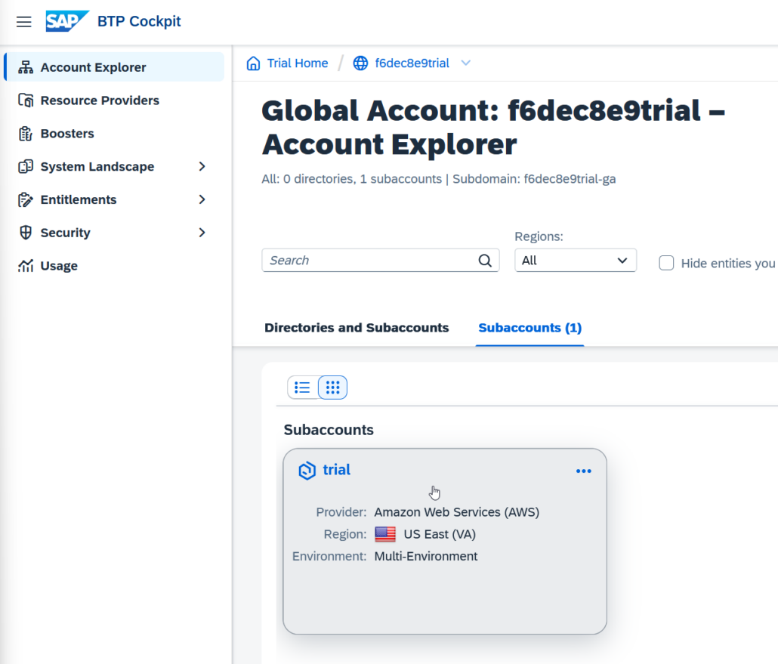Open Usage menu item
The image size is (778, 664).
pos(114,266)
